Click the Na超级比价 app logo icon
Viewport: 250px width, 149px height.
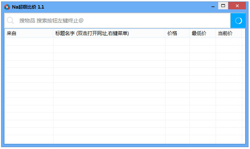click(x=7, y=7)
